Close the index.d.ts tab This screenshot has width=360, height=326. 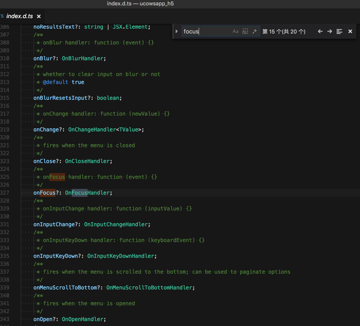39,16
